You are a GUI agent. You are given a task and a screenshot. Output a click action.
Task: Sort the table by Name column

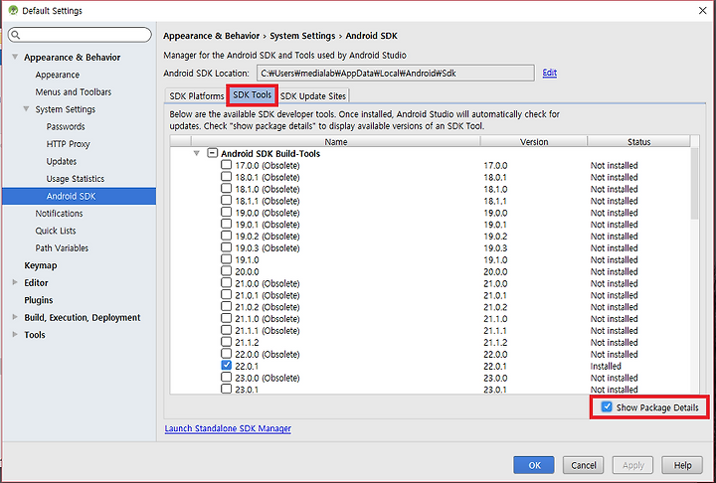point(336,141)
